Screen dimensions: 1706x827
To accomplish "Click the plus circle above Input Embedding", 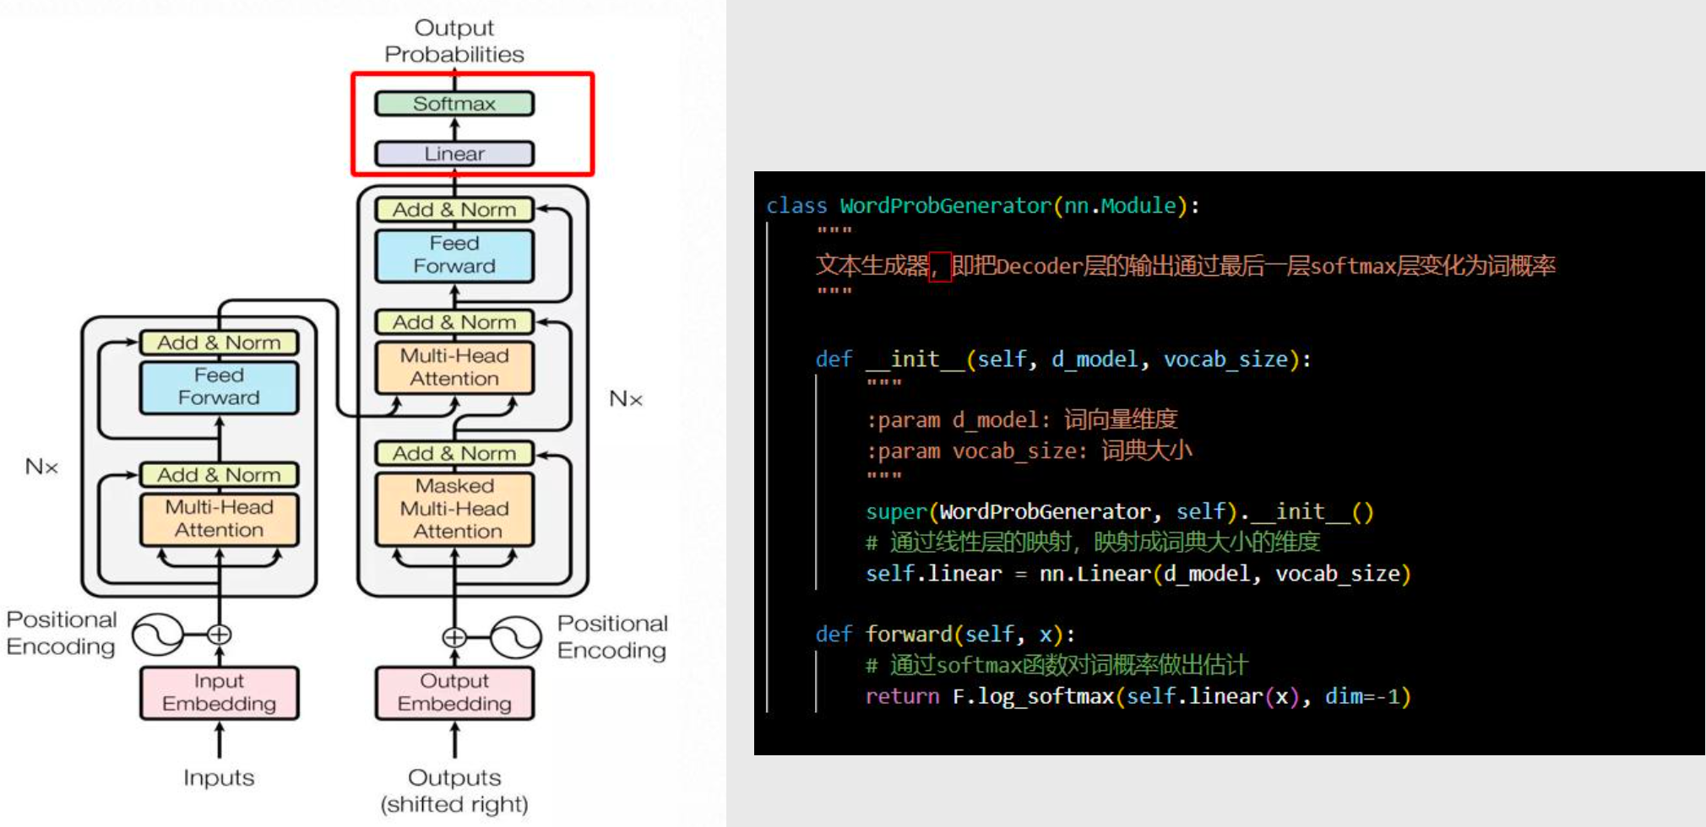I will pyautogui.click(x=220, y=635).
